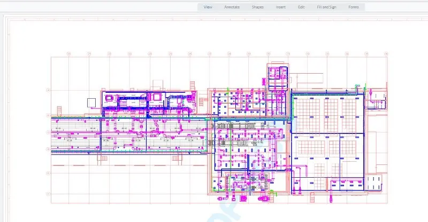Open the View tab

[x=208, y=7]
